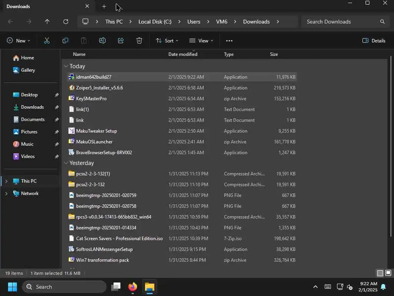The height and width of the screenshot is (296, 394).
Task: Click the muted volume tray icon
Action: [350, 287]
